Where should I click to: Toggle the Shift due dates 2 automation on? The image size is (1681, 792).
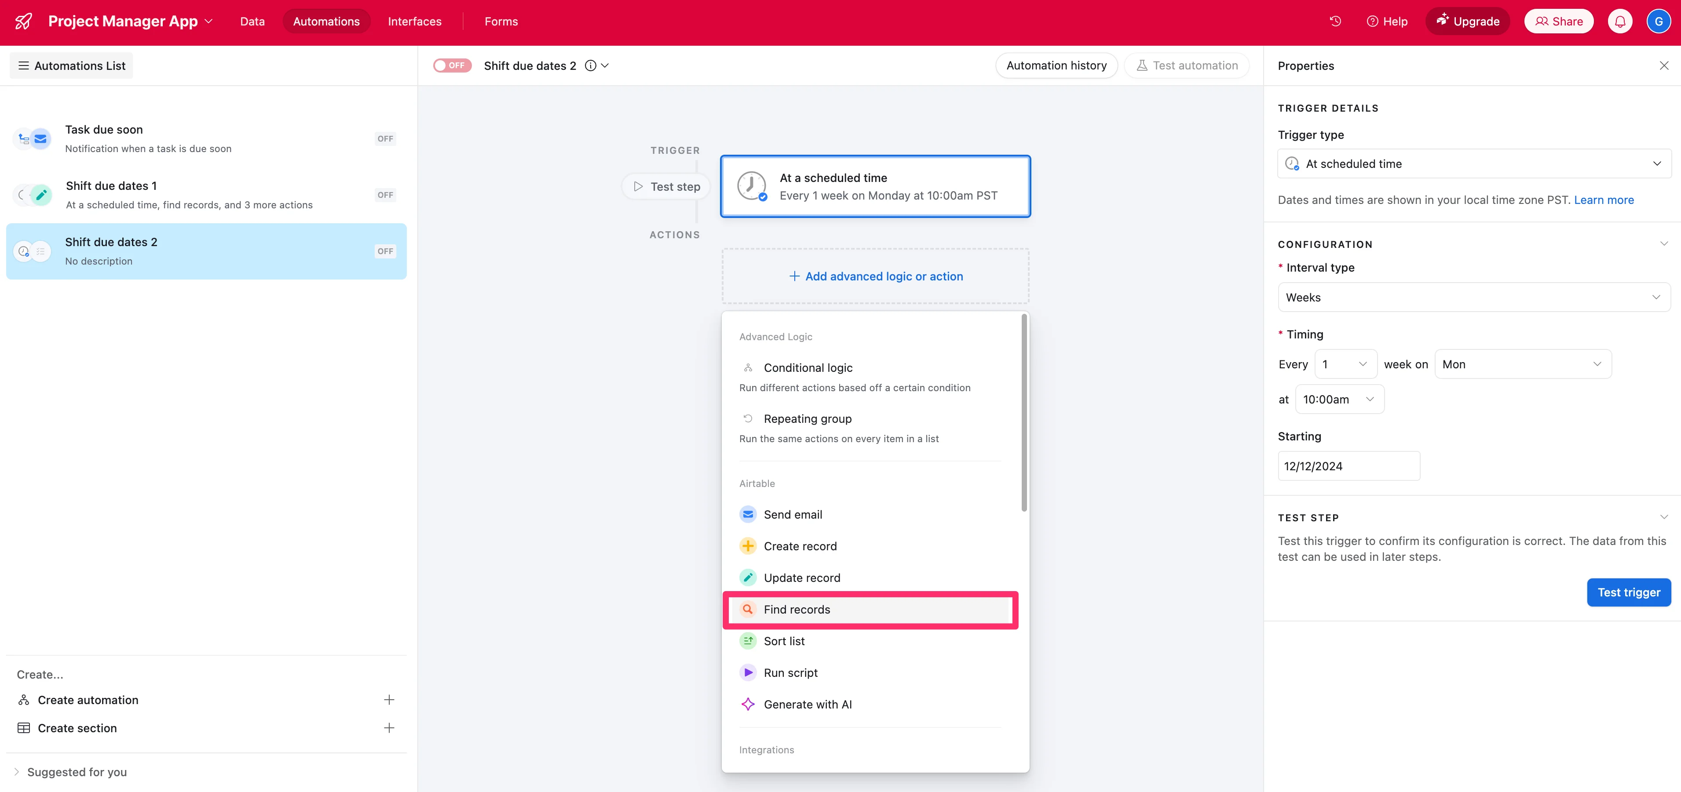[x=452, y=66]
